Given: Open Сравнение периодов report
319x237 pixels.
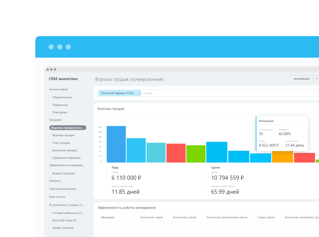Looking at the screenshot, I should 66,158.
